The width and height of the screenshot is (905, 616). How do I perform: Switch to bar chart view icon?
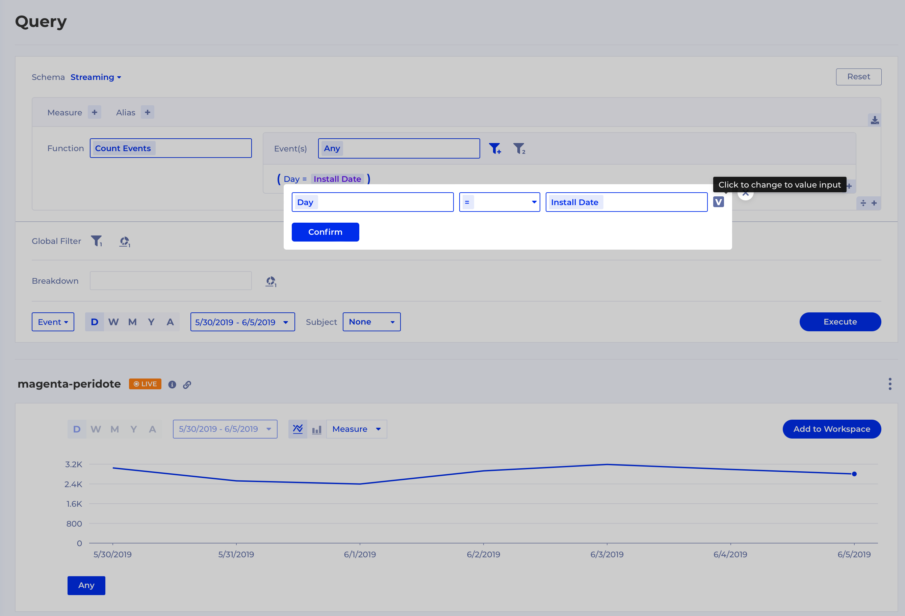pos(317,429)
